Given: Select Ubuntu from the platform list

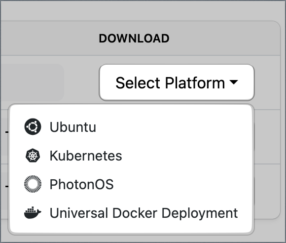Looking at the screenshot, I should coord(131,127).
